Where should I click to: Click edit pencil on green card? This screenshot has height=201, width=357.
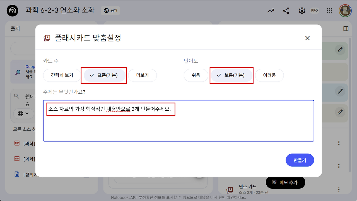pyautogui.click(x=340, y=50)
